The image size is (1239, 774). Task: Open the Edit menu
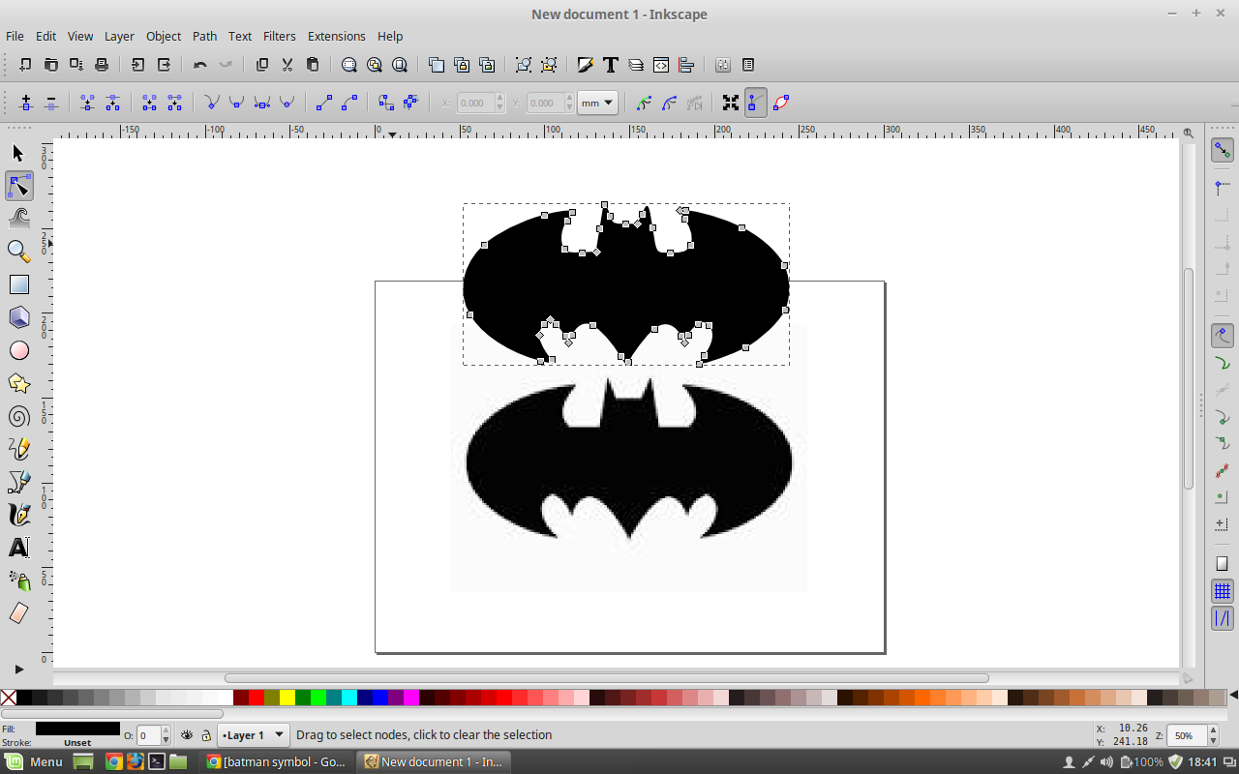46,36
